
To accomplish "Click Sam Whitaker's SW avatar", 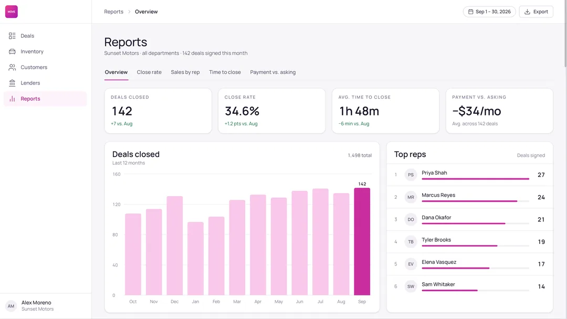I will coord(411,286).
